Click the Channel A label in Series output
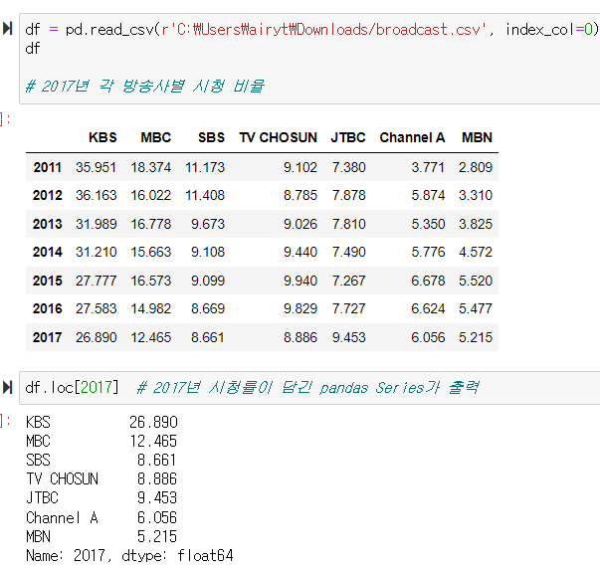Viewport: 600px width, 569px height. (x=63, y=517)
